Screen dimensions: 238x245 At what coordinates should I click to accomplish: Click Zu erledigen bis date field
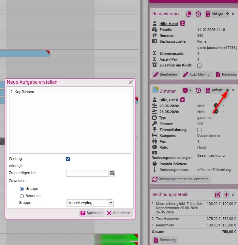(x=87, y=173)
